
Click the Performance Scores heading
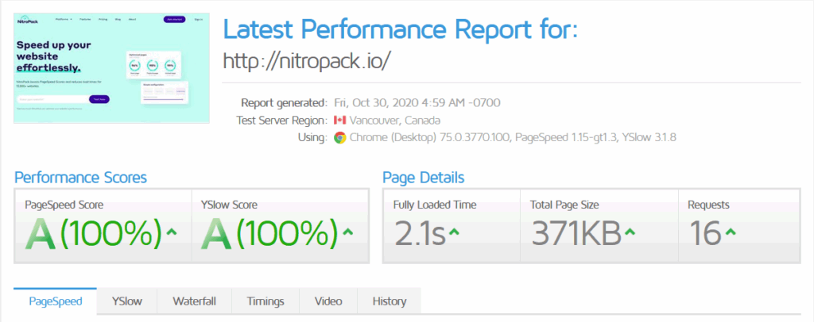pos(80,178)
